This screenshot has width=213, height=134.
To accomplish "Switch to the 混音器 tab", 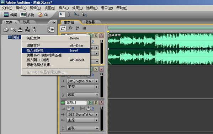I will click(x=90, y=22).
